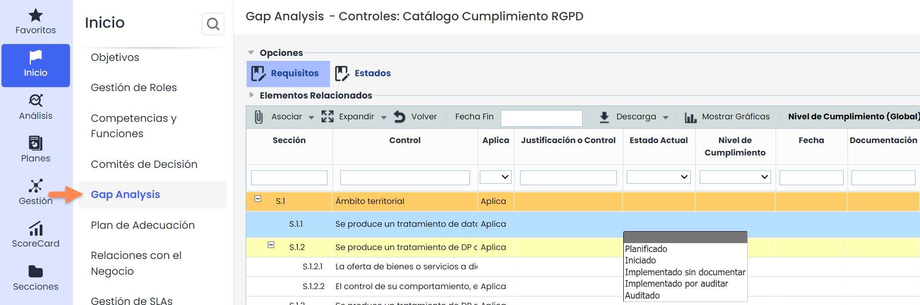Click Mostrar Gráficas chart icon
Image resolution: width=920 pixels, height=305 pixels.
pyautogui.click(x=690, y=117)
